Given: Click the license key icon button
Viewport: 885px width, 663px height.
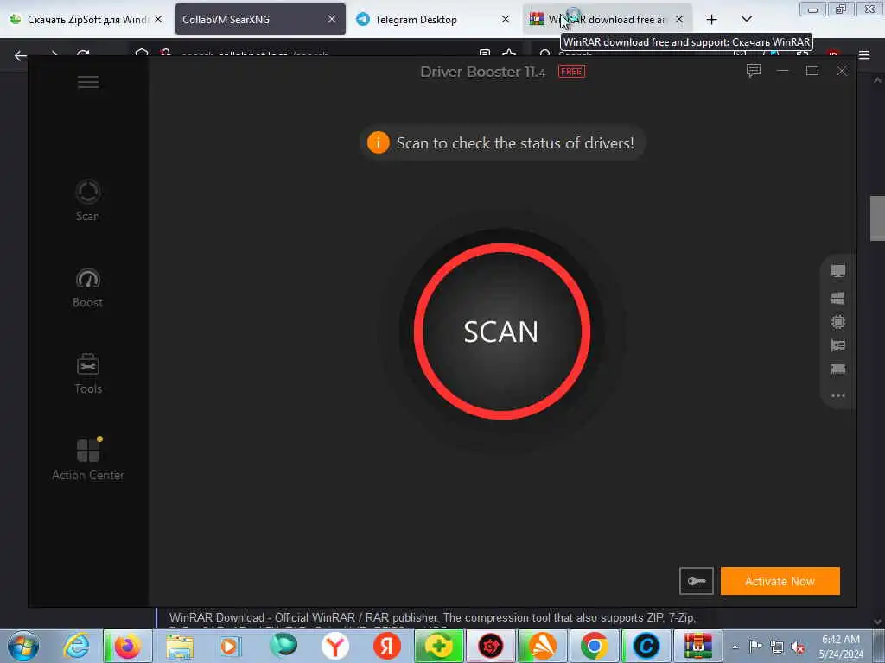Looking at the screenshot, I should point(696,581).
